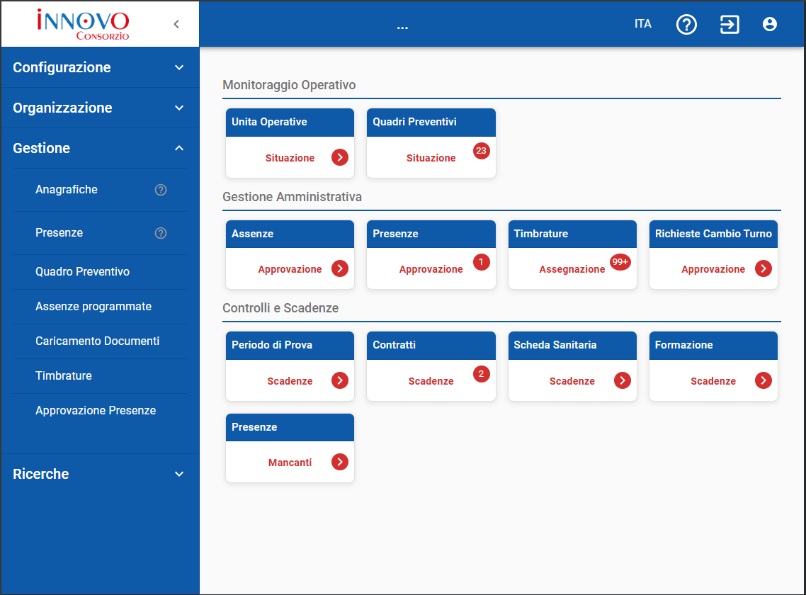806x595 pixels.
Task: Open Caricamento Documenti from the sidebar
Action: point(98,341)
